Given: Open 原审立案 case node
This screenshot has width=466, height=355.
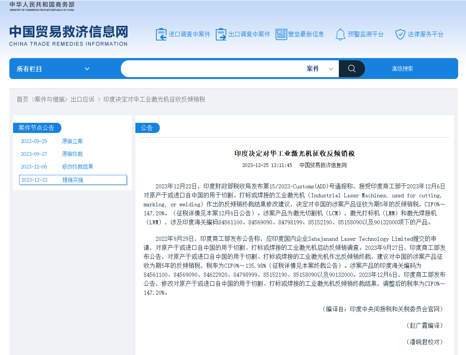Looking at the screenshot, I should (x=73, y=141).
